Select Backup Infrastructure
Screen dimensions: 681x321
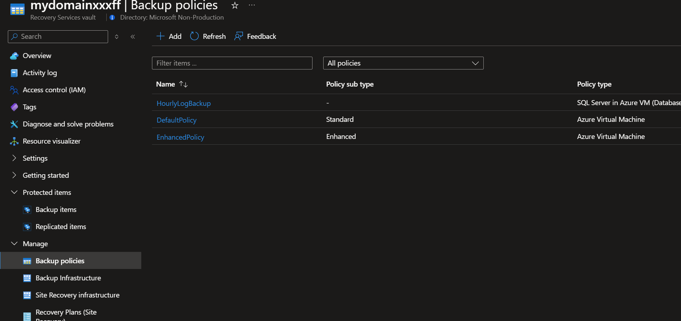click(68, 278)
